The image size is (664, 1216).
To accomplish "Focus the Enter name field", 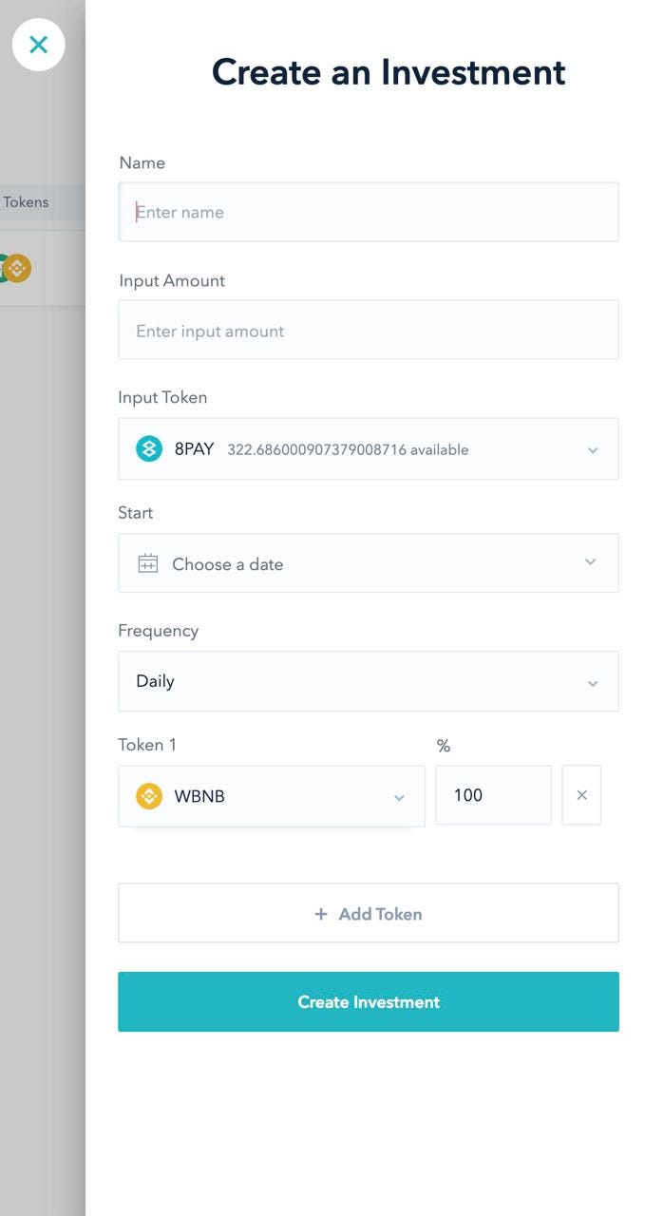I will coord(369,212).
